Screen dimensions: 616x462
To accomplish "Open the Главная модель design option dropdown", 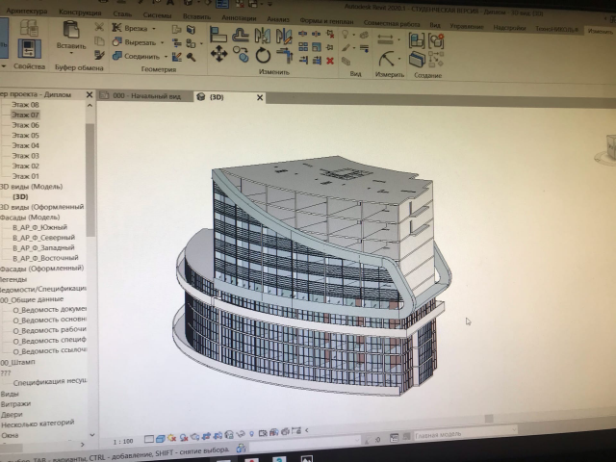I will pyautogui.click(x=466, y=434).
